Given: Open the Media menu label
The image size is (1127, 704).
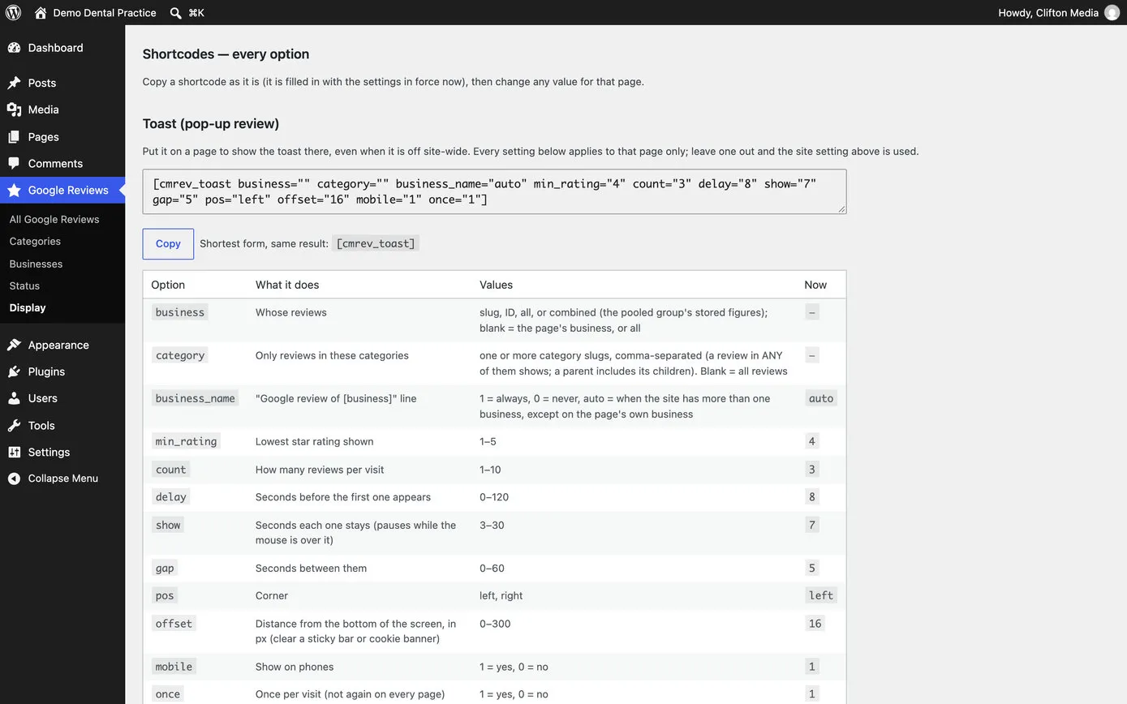Looking at the screenshot, I should coord(44,109).
